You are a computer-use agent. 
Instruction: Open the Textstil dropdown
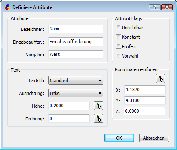[76, 81]
